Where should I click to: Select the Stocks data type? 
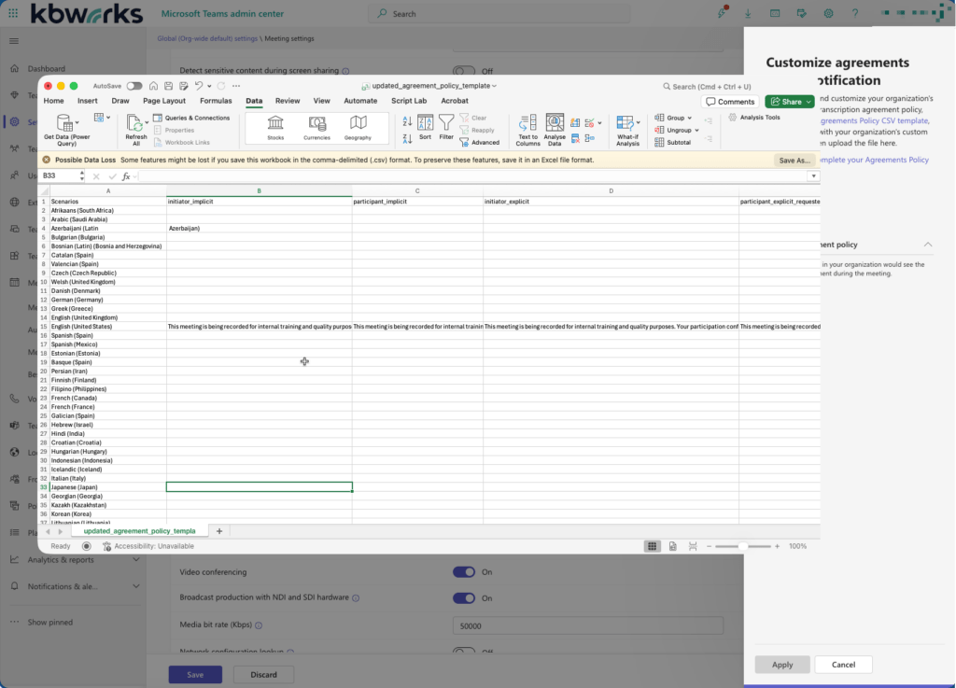coord(275,128)
